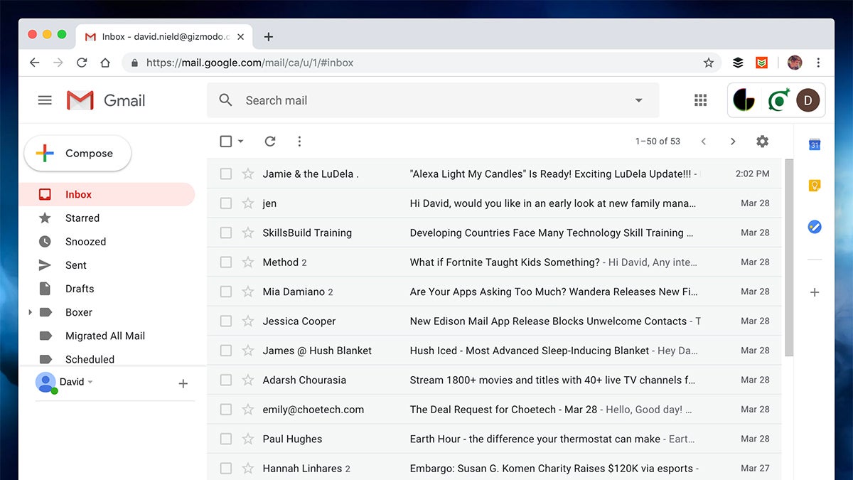Open the Google apps grid
853x480 pixels.
click(700, 100)
